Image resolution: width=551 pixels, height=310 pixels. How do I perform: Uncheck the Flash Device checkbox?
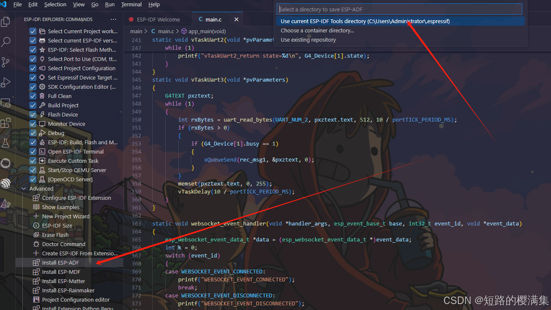tap(32, 114)
